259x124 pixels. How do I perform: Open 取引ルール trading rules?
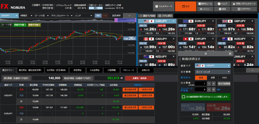point(205,4)
